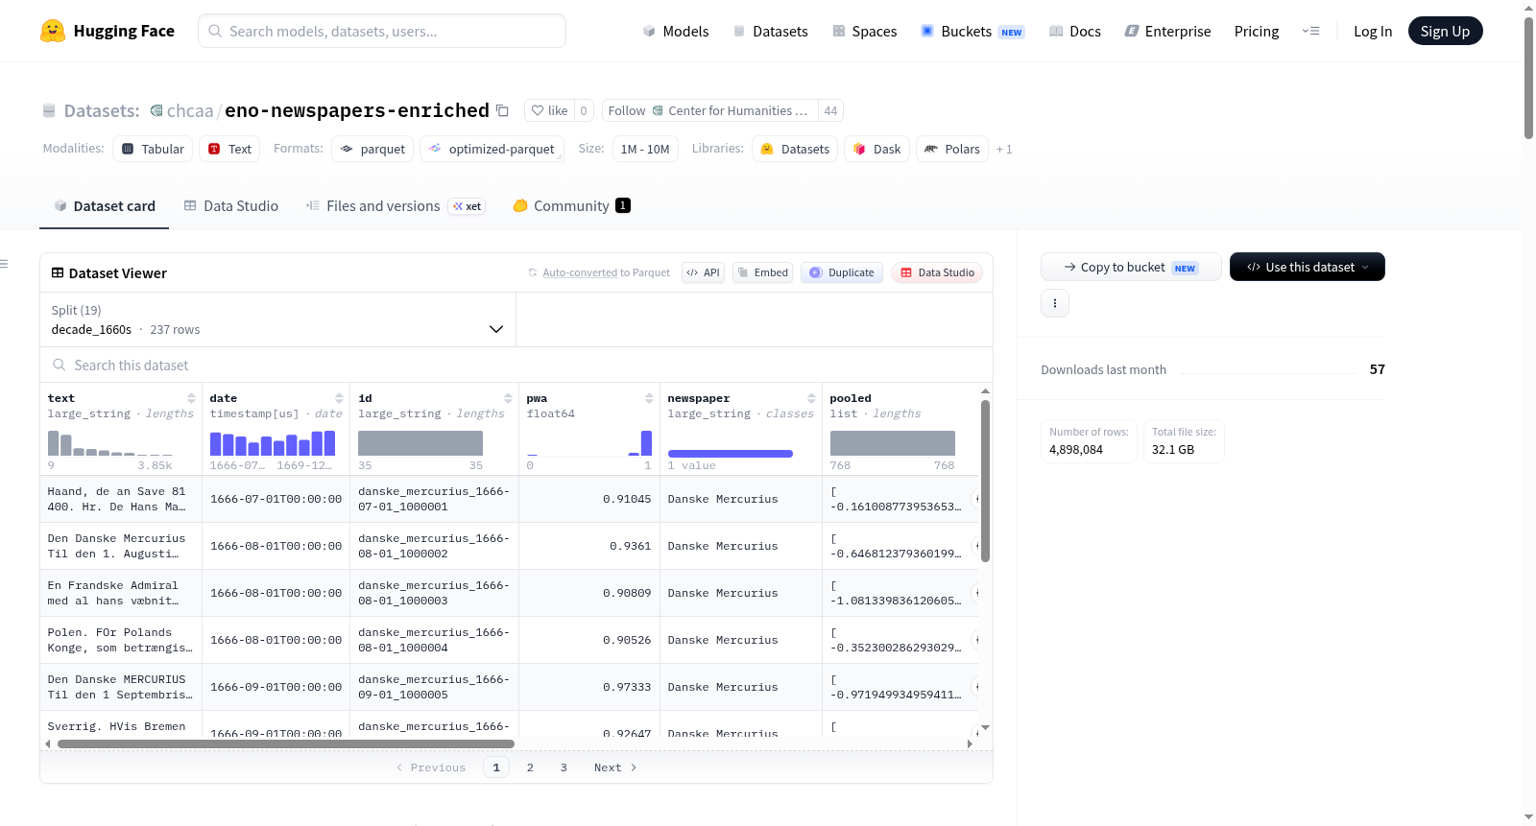Image resolution: width=1536 pixels, height=826 pixels.
Task: Select the parquet format tag
Action: pos(372,149)
